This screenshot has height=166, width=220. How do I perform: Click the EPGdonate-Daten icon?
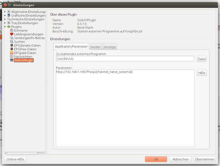(11, 45)
